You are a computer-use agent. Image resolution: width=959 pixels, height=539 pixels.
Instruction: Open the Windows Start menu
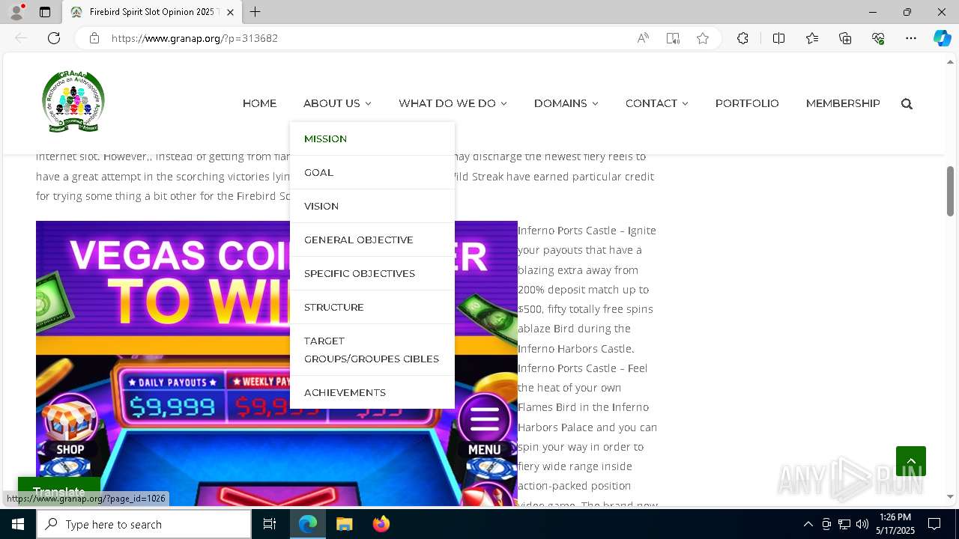tap(18, 524)
